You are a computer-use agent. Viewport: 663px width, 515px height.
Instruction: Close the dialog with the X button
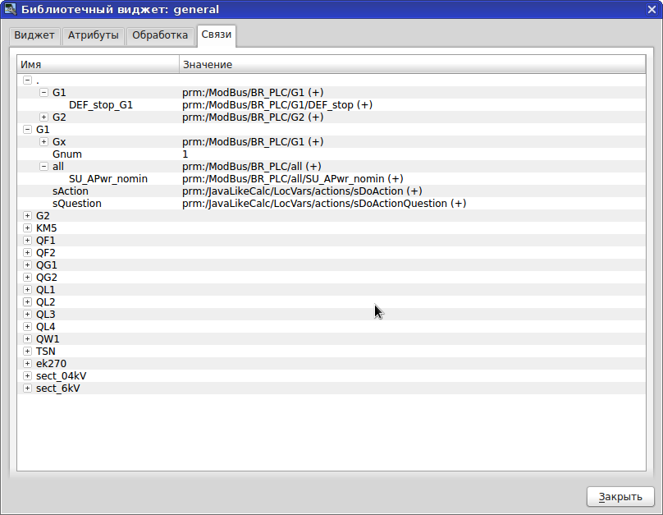click(652, 9)
